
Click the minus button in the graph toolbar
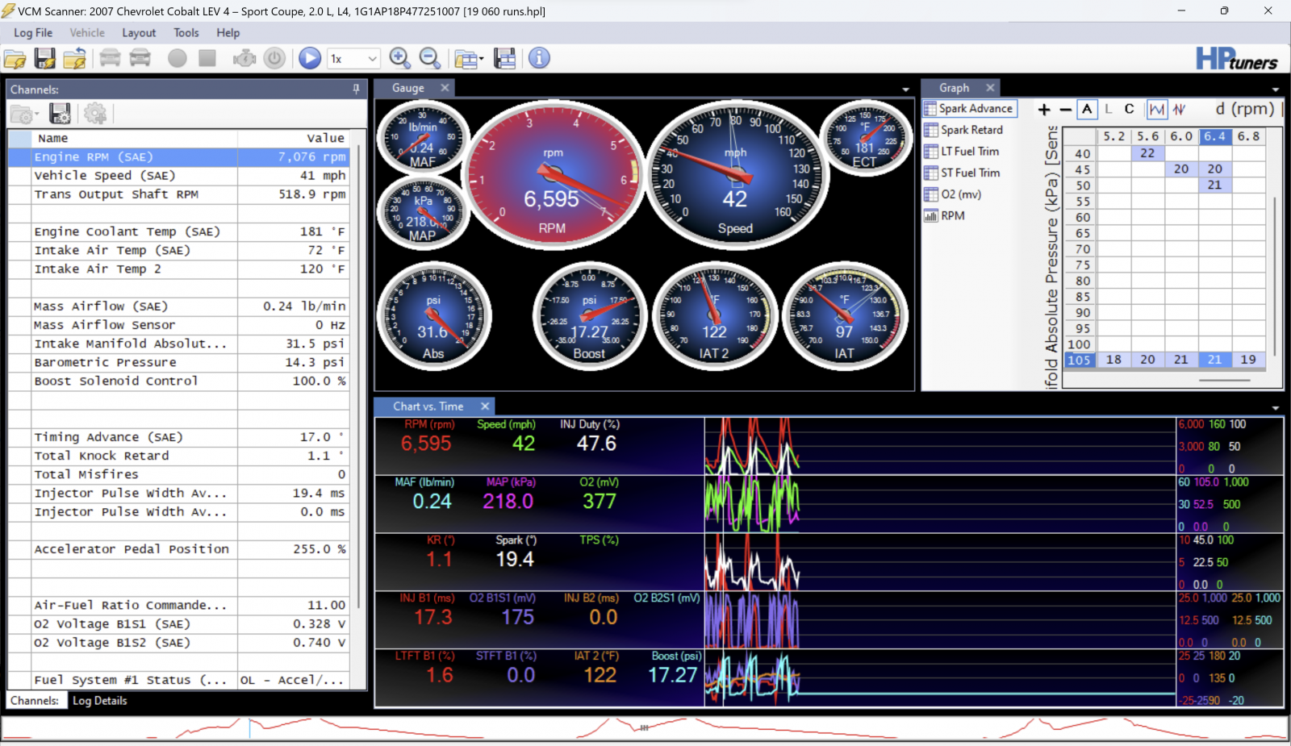point(1066,109)
